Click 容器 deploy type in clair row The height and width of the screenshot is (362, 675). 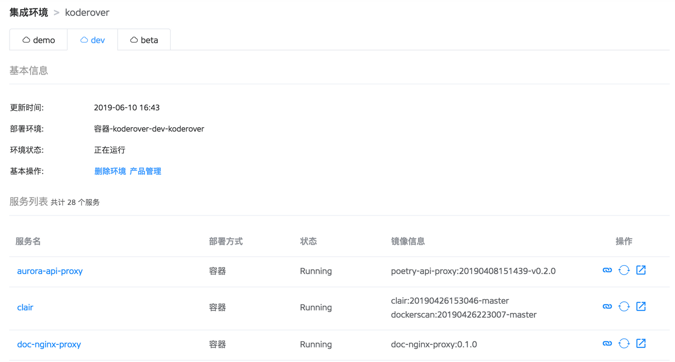[x=217, y=308]
